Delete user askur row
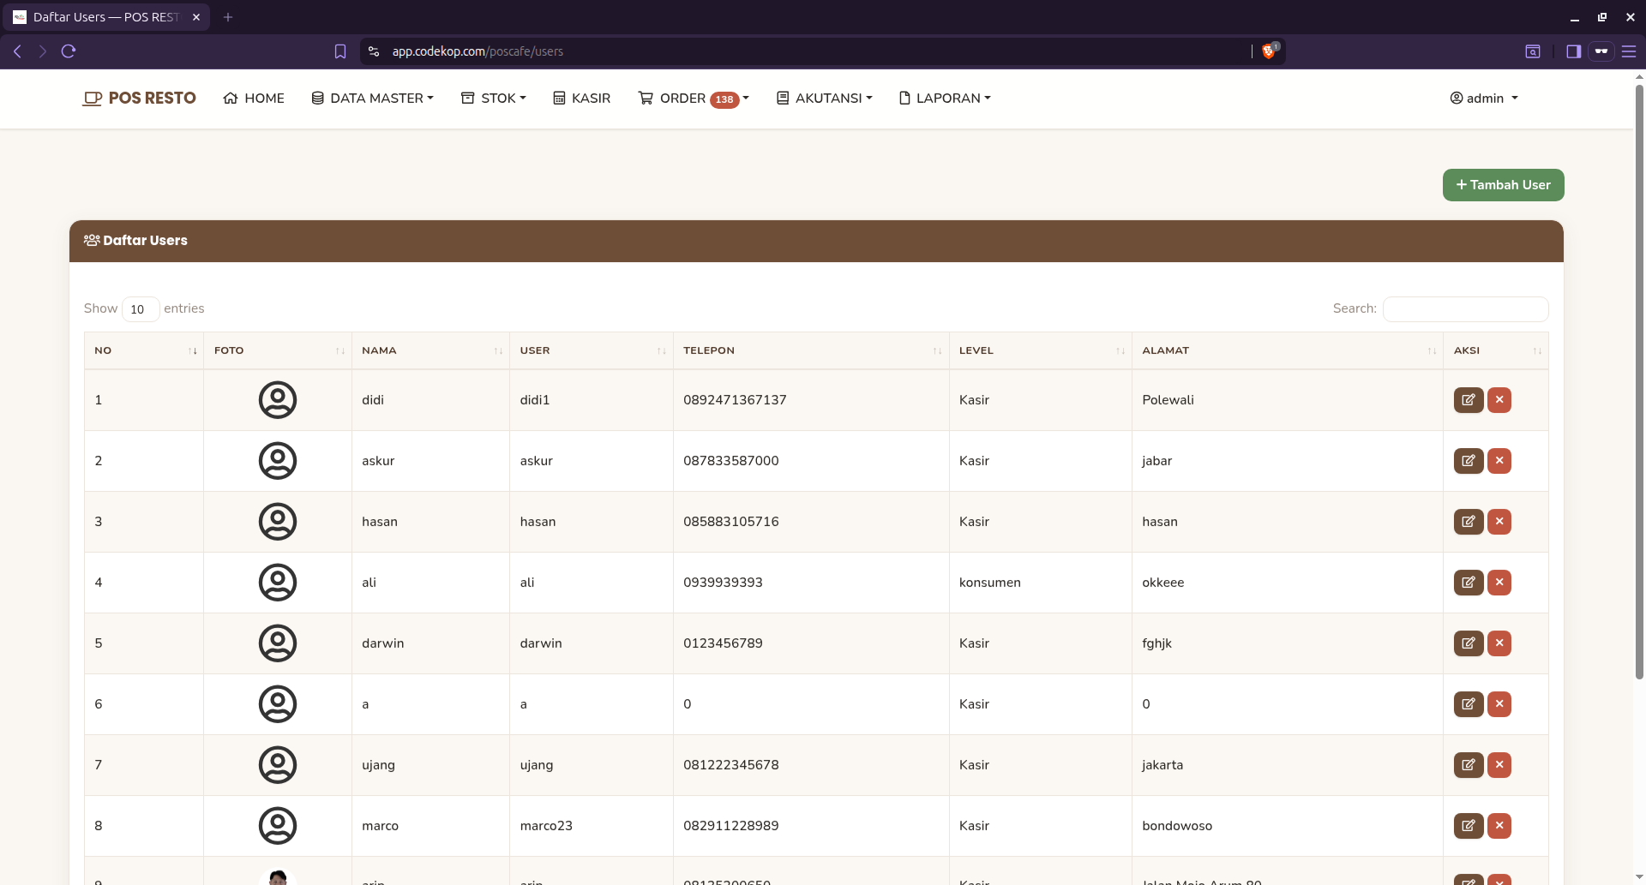The image size is (1646, 885). [1499, 461]
